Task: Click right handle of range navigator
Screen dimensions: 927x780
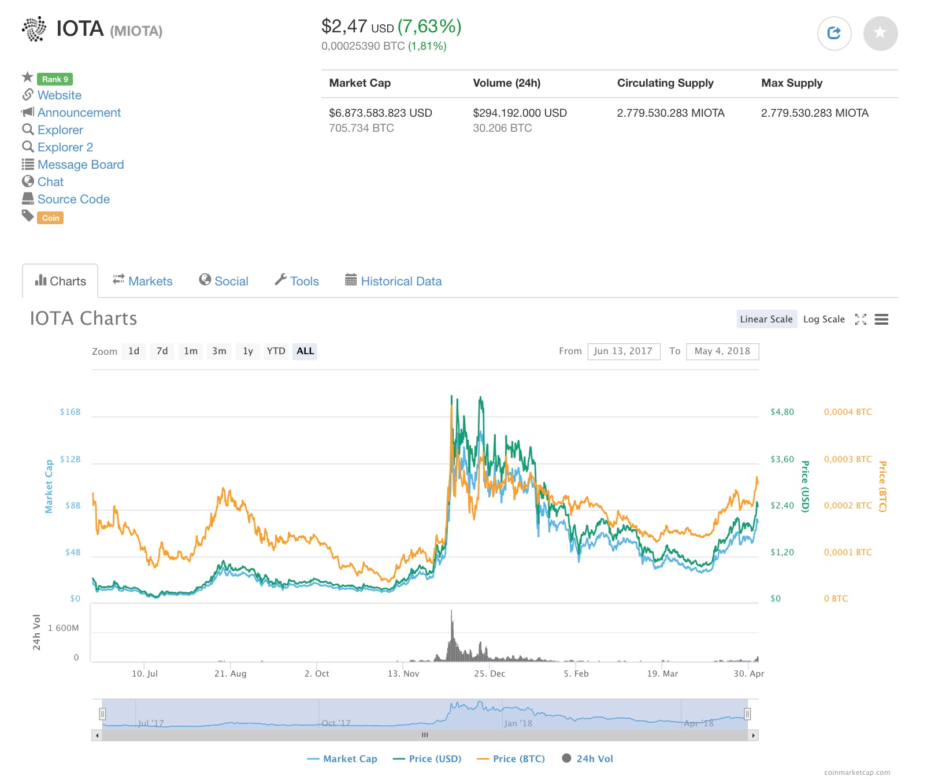Action: [747, 714]
